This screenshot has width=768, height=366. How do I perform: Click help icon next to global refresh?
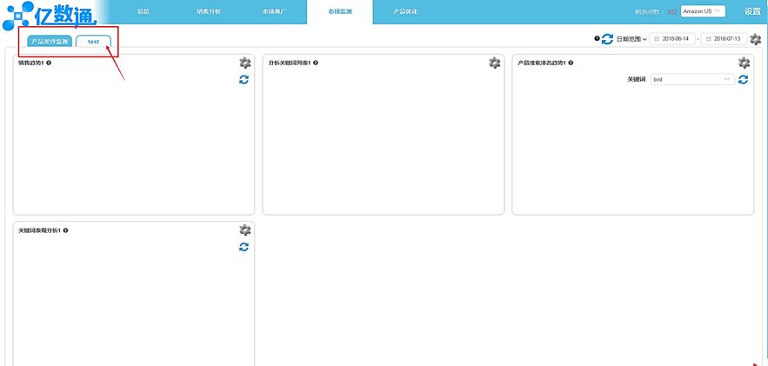click(597, 38)
